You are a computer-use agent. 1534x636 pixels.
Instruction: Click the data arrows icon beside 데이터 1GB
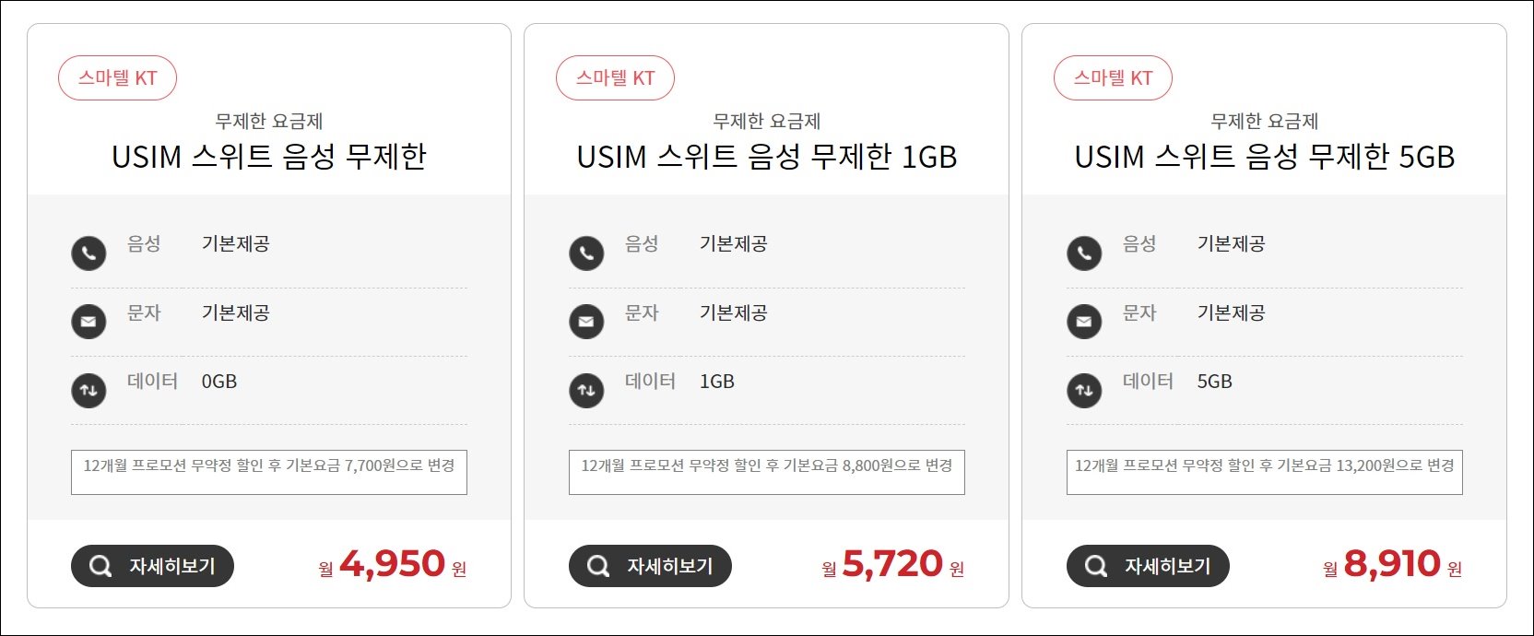[586, 390]
